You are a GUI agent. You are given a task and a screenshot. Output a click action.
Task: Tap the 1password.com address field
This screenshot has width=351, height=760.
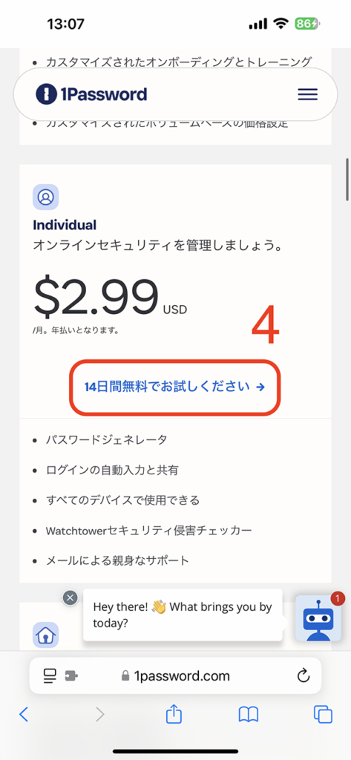coord(175,675)
